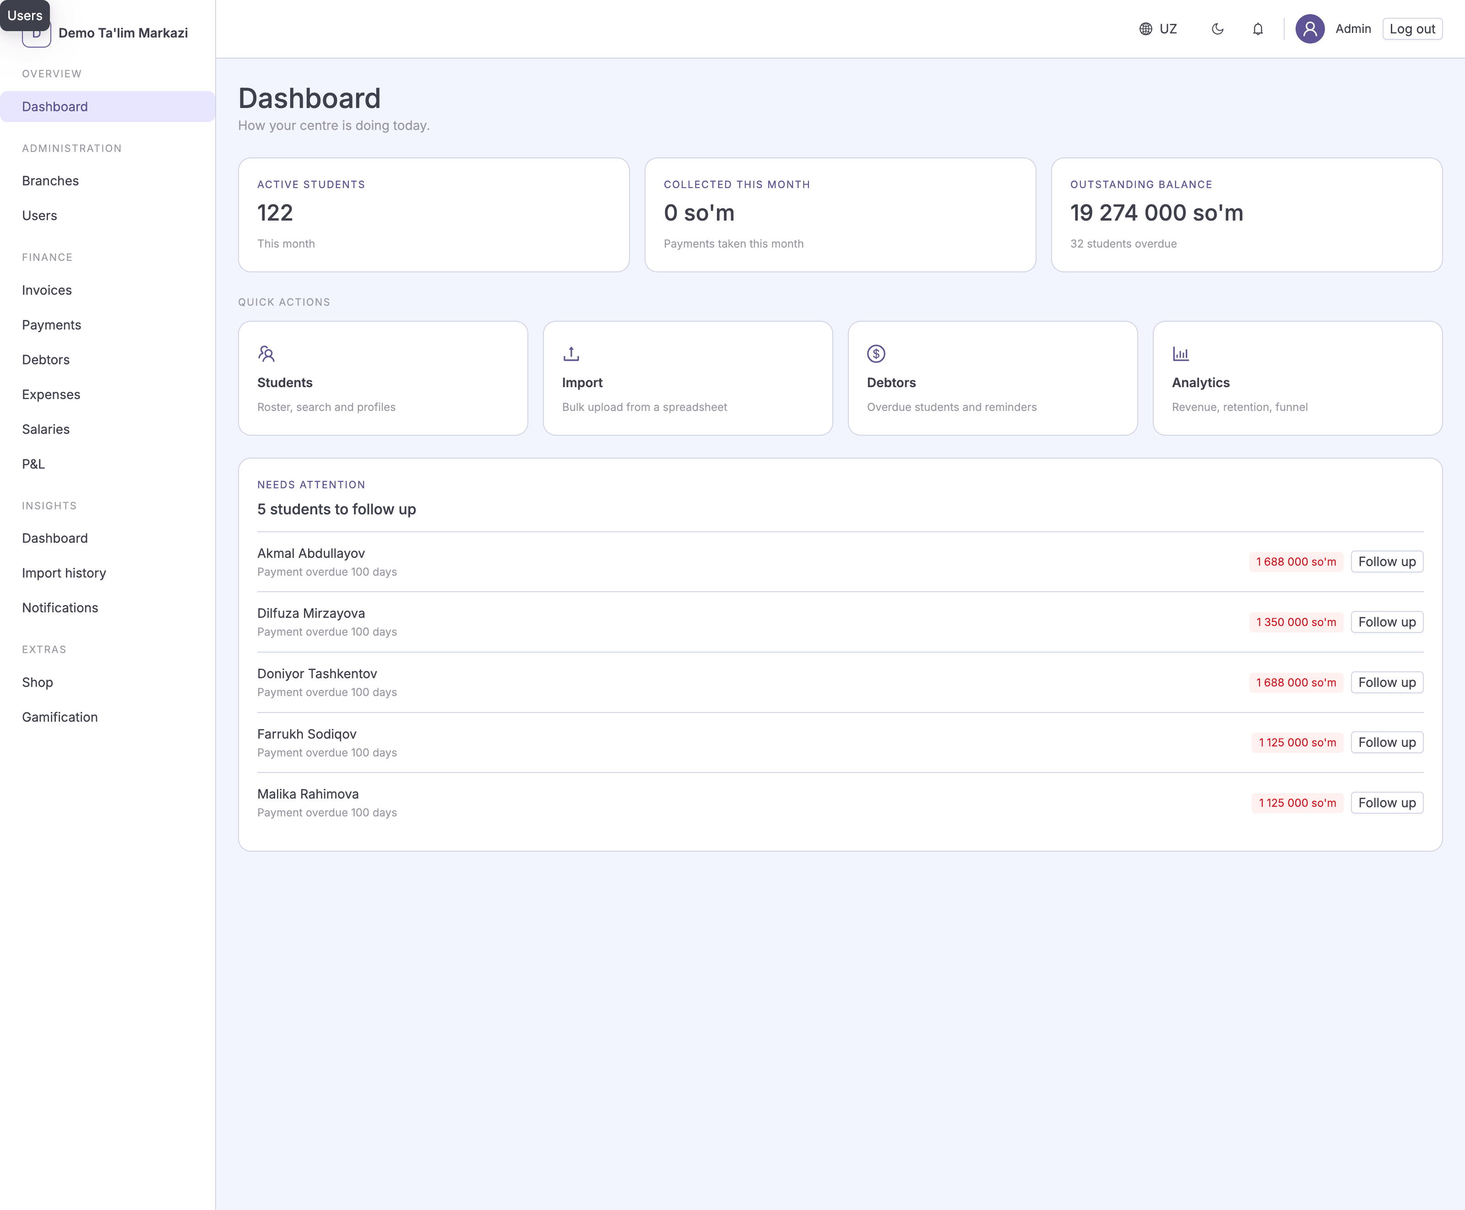Open Debtors in the sidebar
Image resolution: width=1465 pixels, height=1210 pixels.
(108, 360)
